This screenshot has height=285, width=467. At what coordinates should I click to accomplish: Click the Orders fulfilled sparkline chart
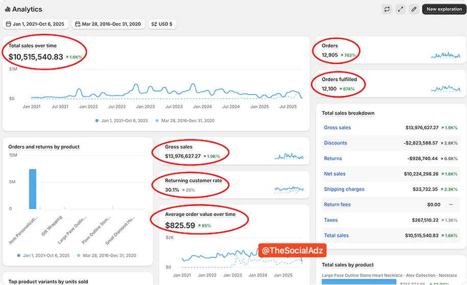(446, 88)
